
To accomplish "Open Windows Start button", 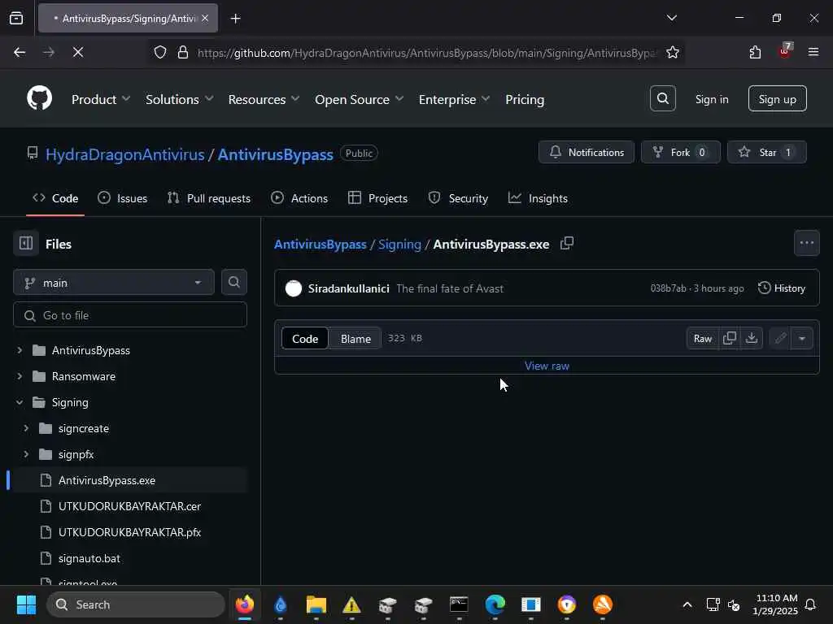I will (x=26, y=604).
